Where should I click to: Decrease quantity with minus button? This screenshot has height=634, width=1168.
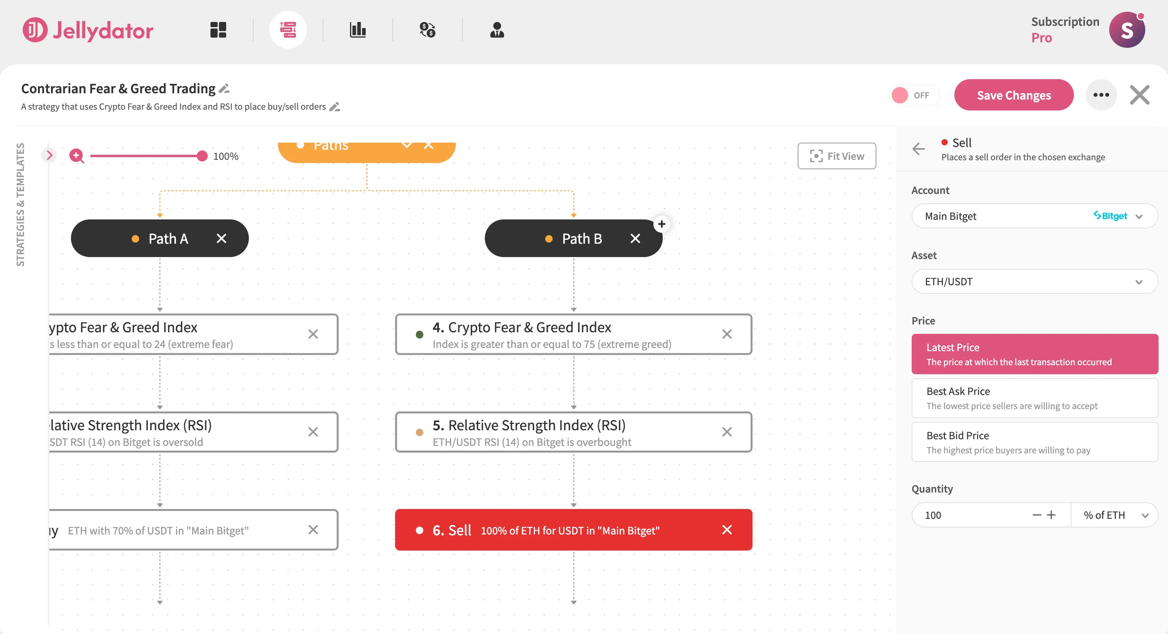[1037, 515]
